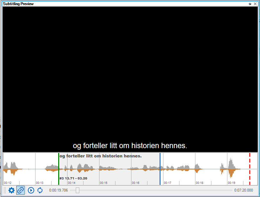260x197 pixels.
Task: Open settings with the gear icon
Action: coord(12,190)
